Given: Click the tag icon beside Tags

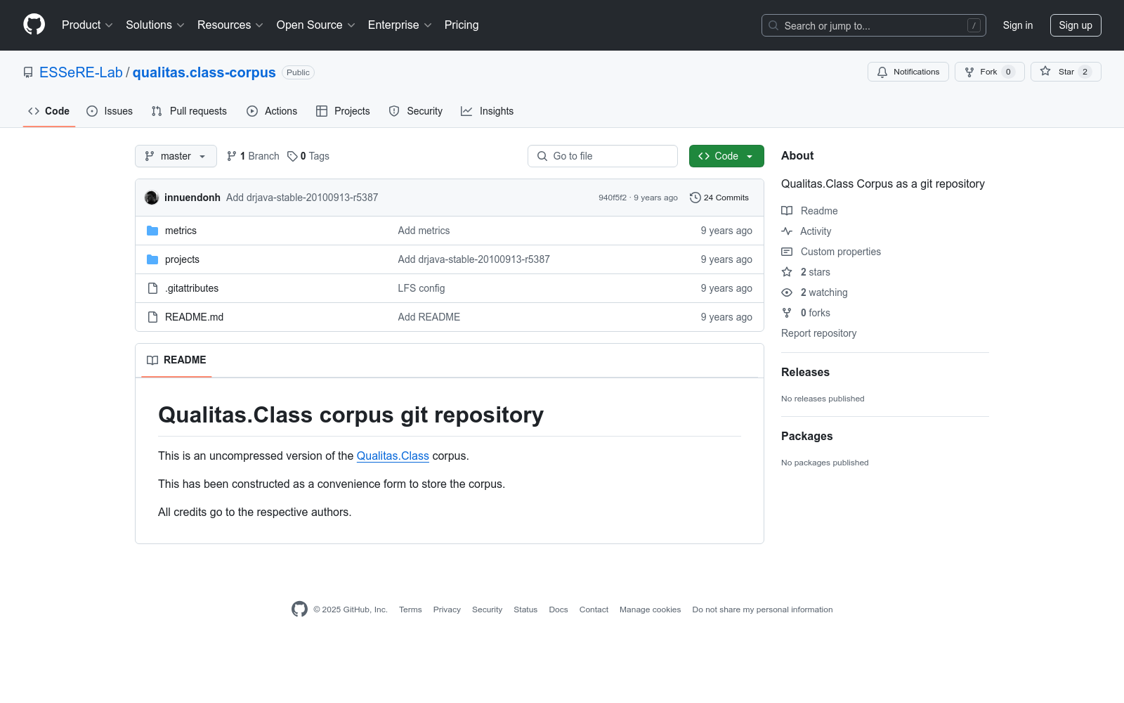Looking at the screenshot, I should 292,156.
